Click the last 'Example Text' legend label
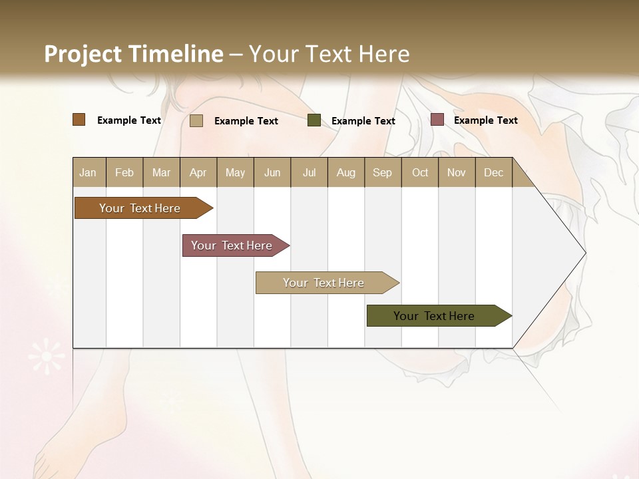639x479 pixels. [x=486, y=120]
